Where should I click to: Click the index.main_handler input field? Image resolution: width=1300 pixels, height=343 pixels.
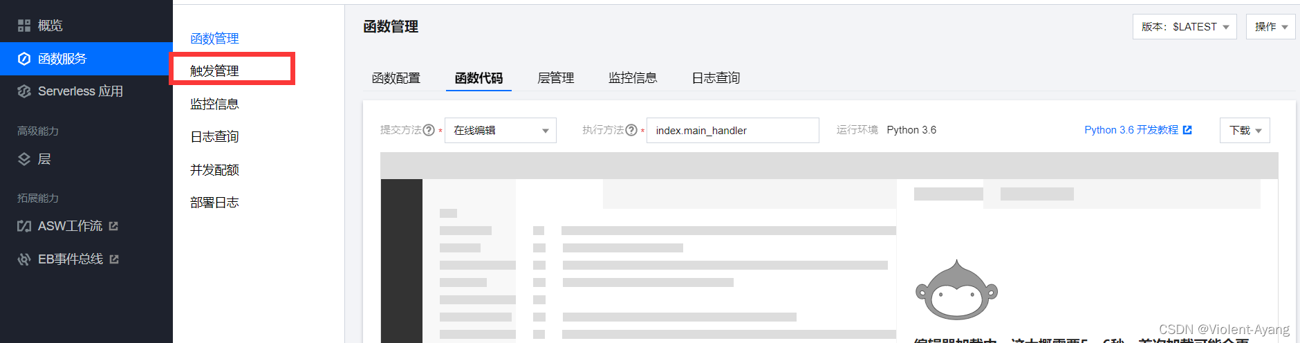pyautogui.click(x=733, y=130)
